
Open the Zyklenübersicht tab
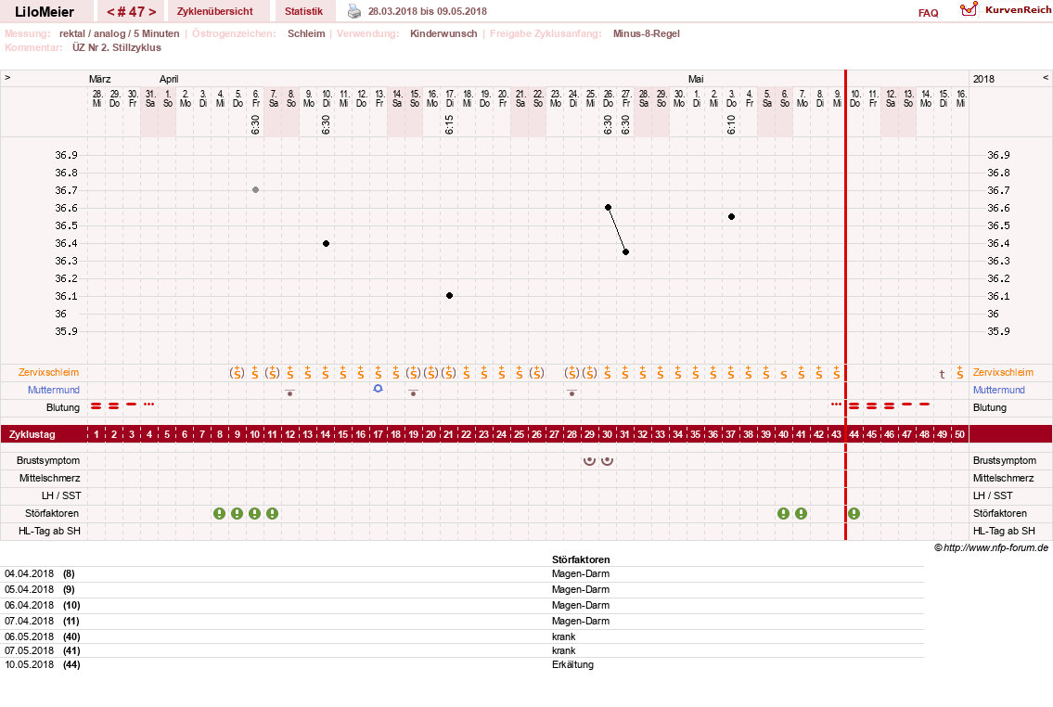[x=215, y=11]
